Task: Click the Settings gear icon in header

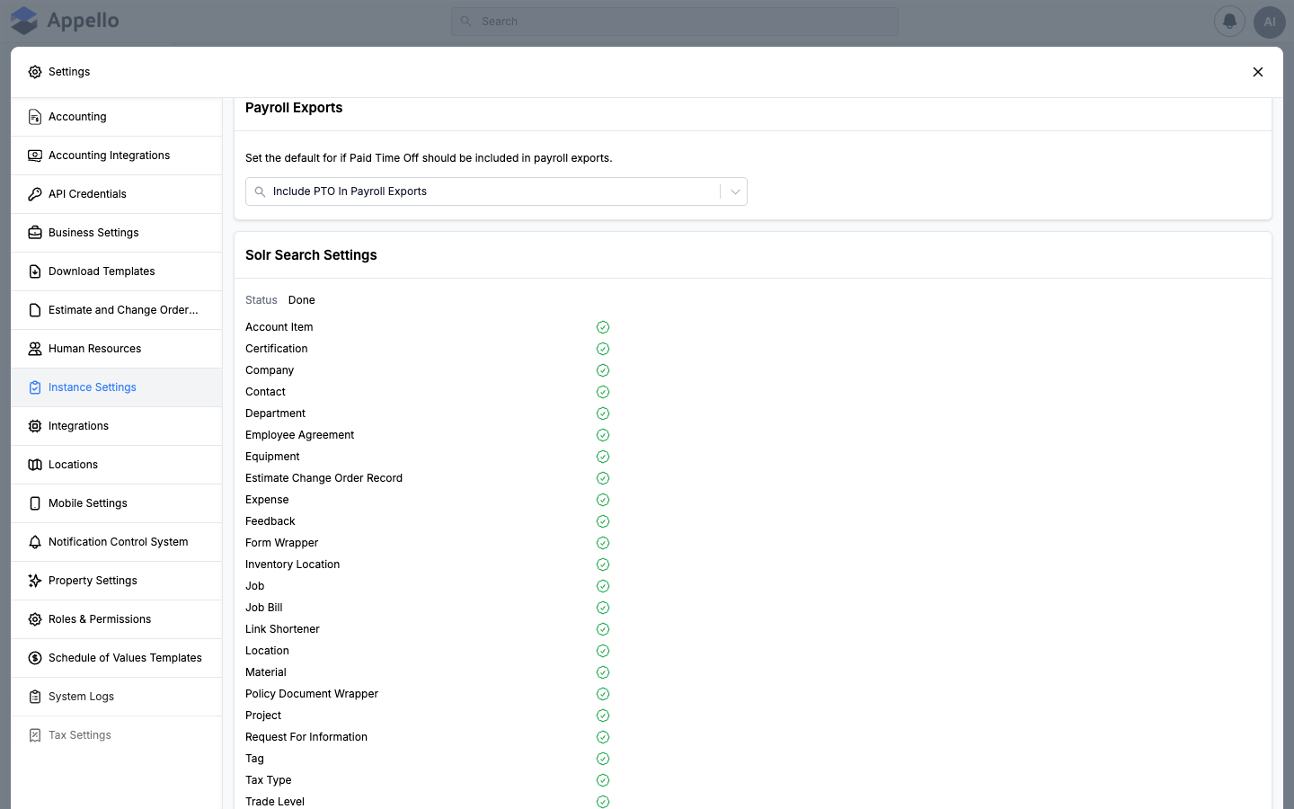Action: click(35, 72)
